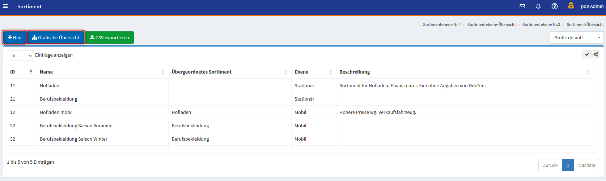Select the Hofladen mobil row
The height and width of the screenshot is (181, 606).
[56, 112]
